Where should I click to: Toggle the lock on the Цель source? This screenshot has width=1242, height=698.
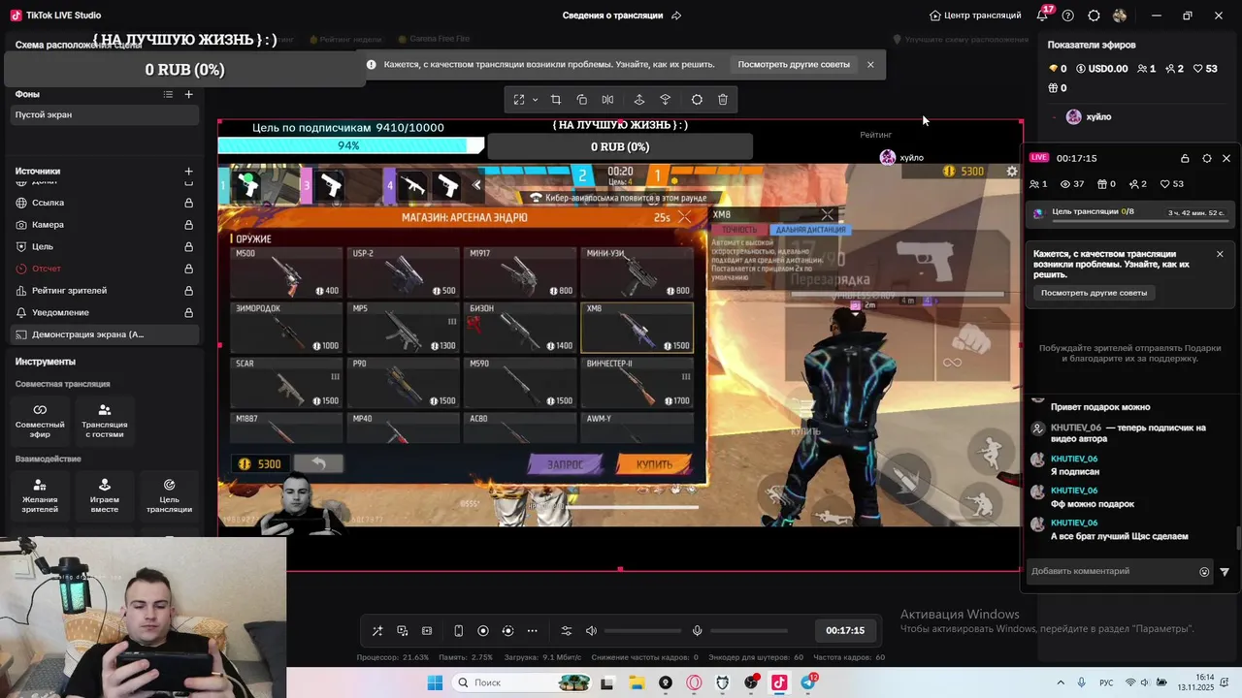coord(189,247)
